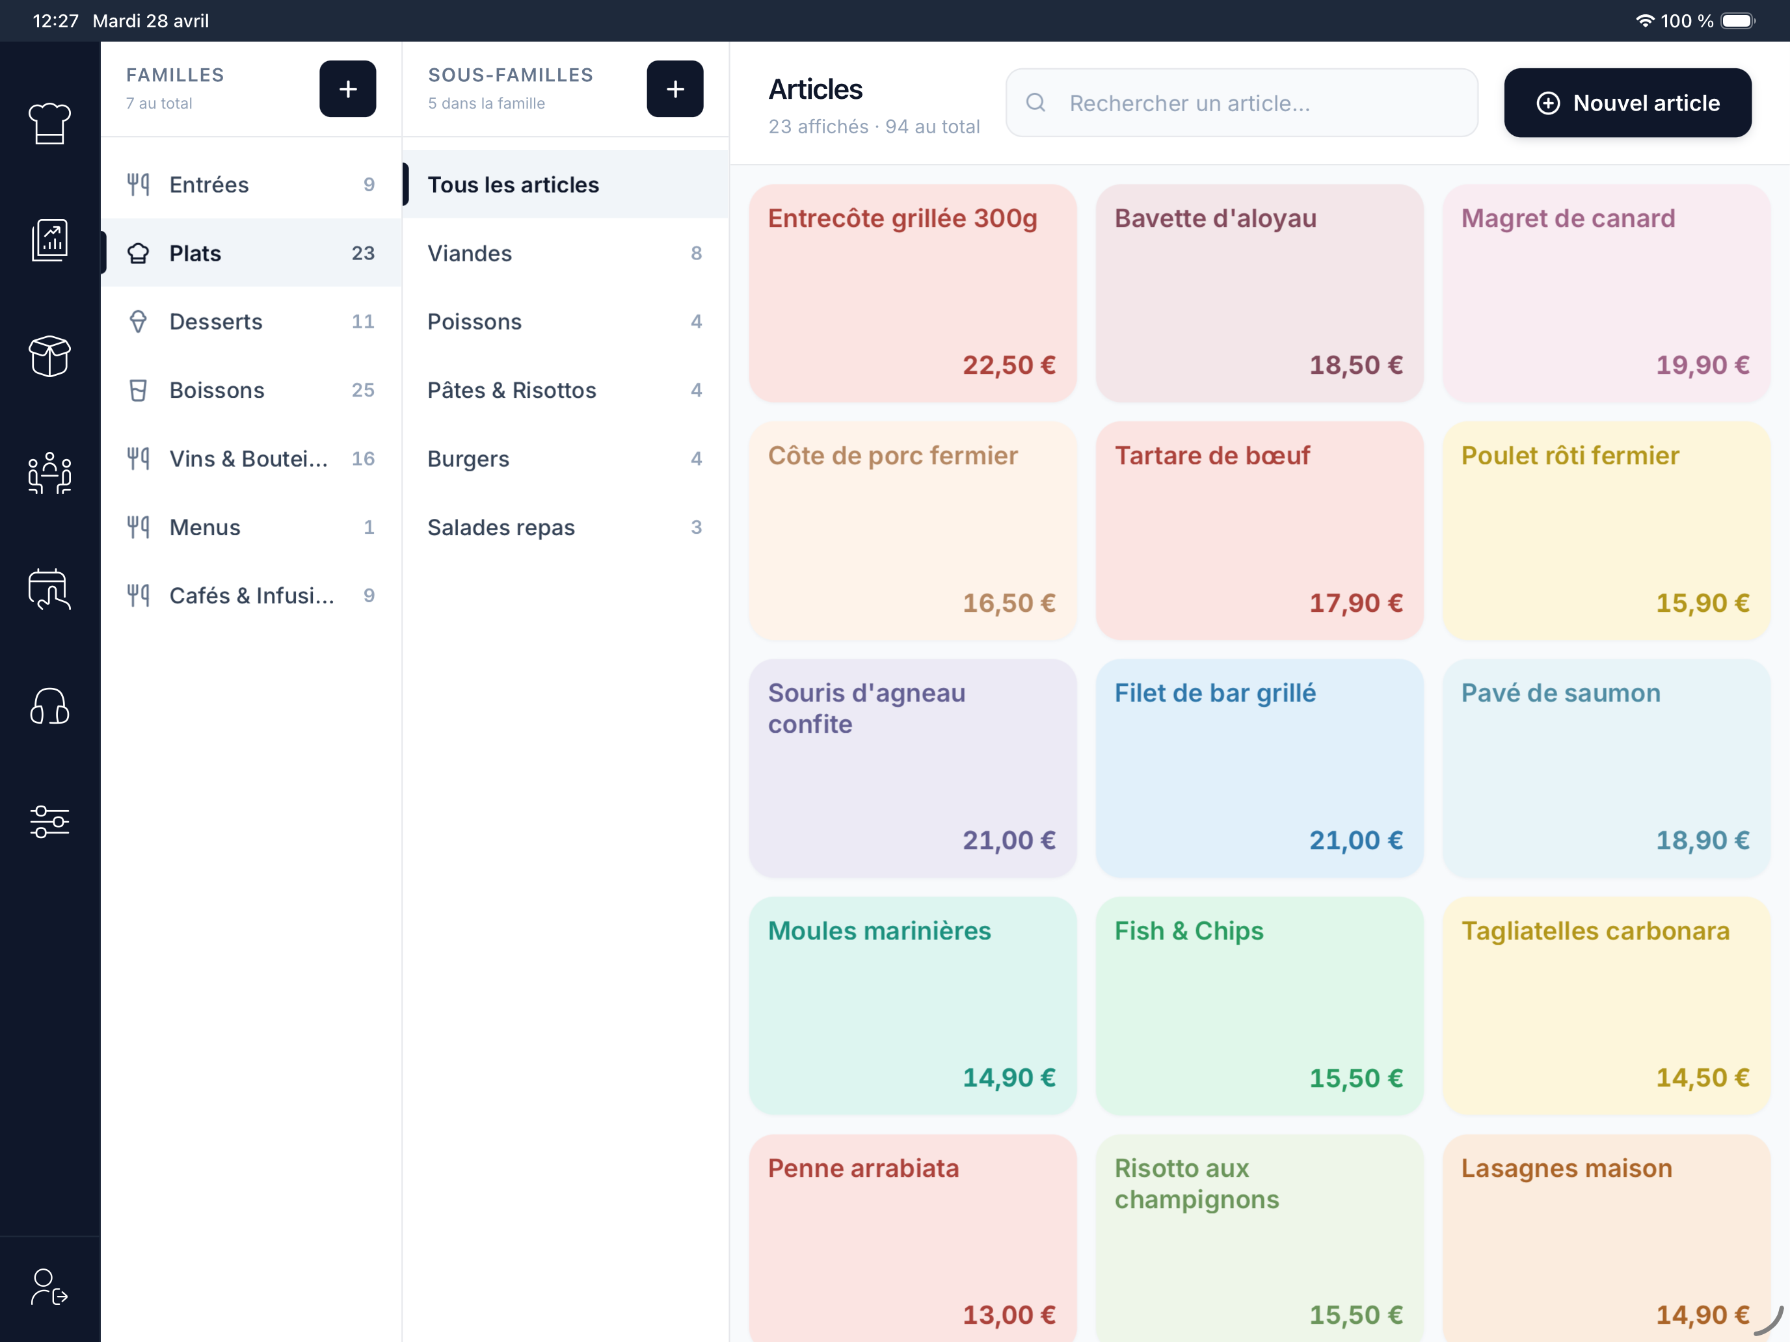1790x1342 pixels.
Task: Filter by Poissons sub-family
Action: [x=566, y=322]
